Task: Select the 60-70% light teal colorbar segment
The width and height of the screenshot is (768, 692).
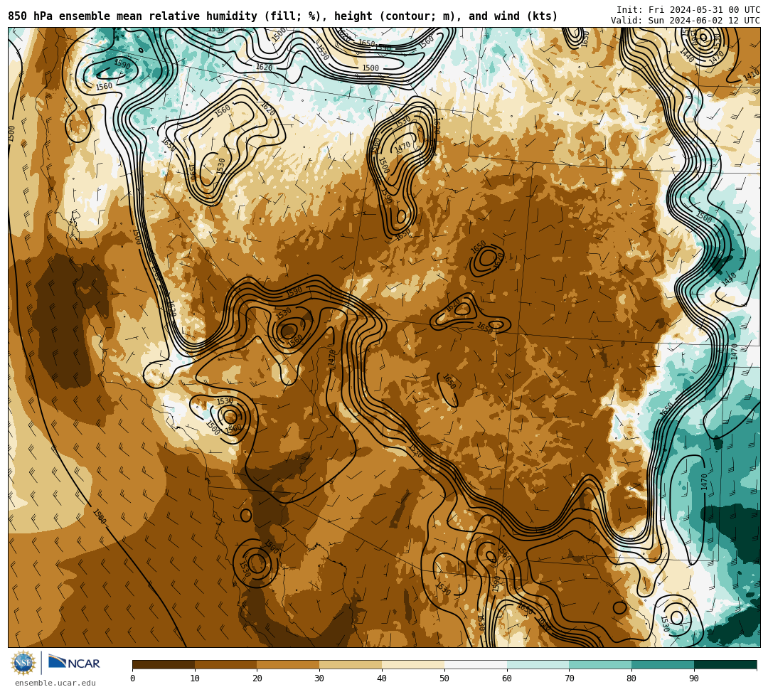Action: [538, 664]
